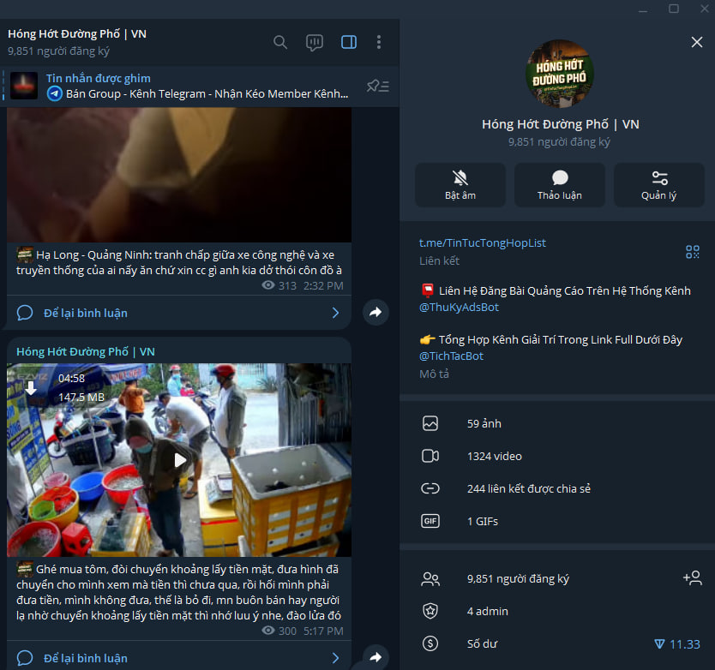Click the GIF icon
This screenshot has height=670, width=715.
[x=430, y=521]
